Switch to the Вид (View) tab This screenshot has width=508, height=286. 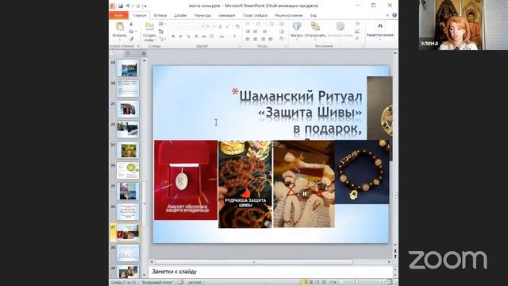pos(314,15)
